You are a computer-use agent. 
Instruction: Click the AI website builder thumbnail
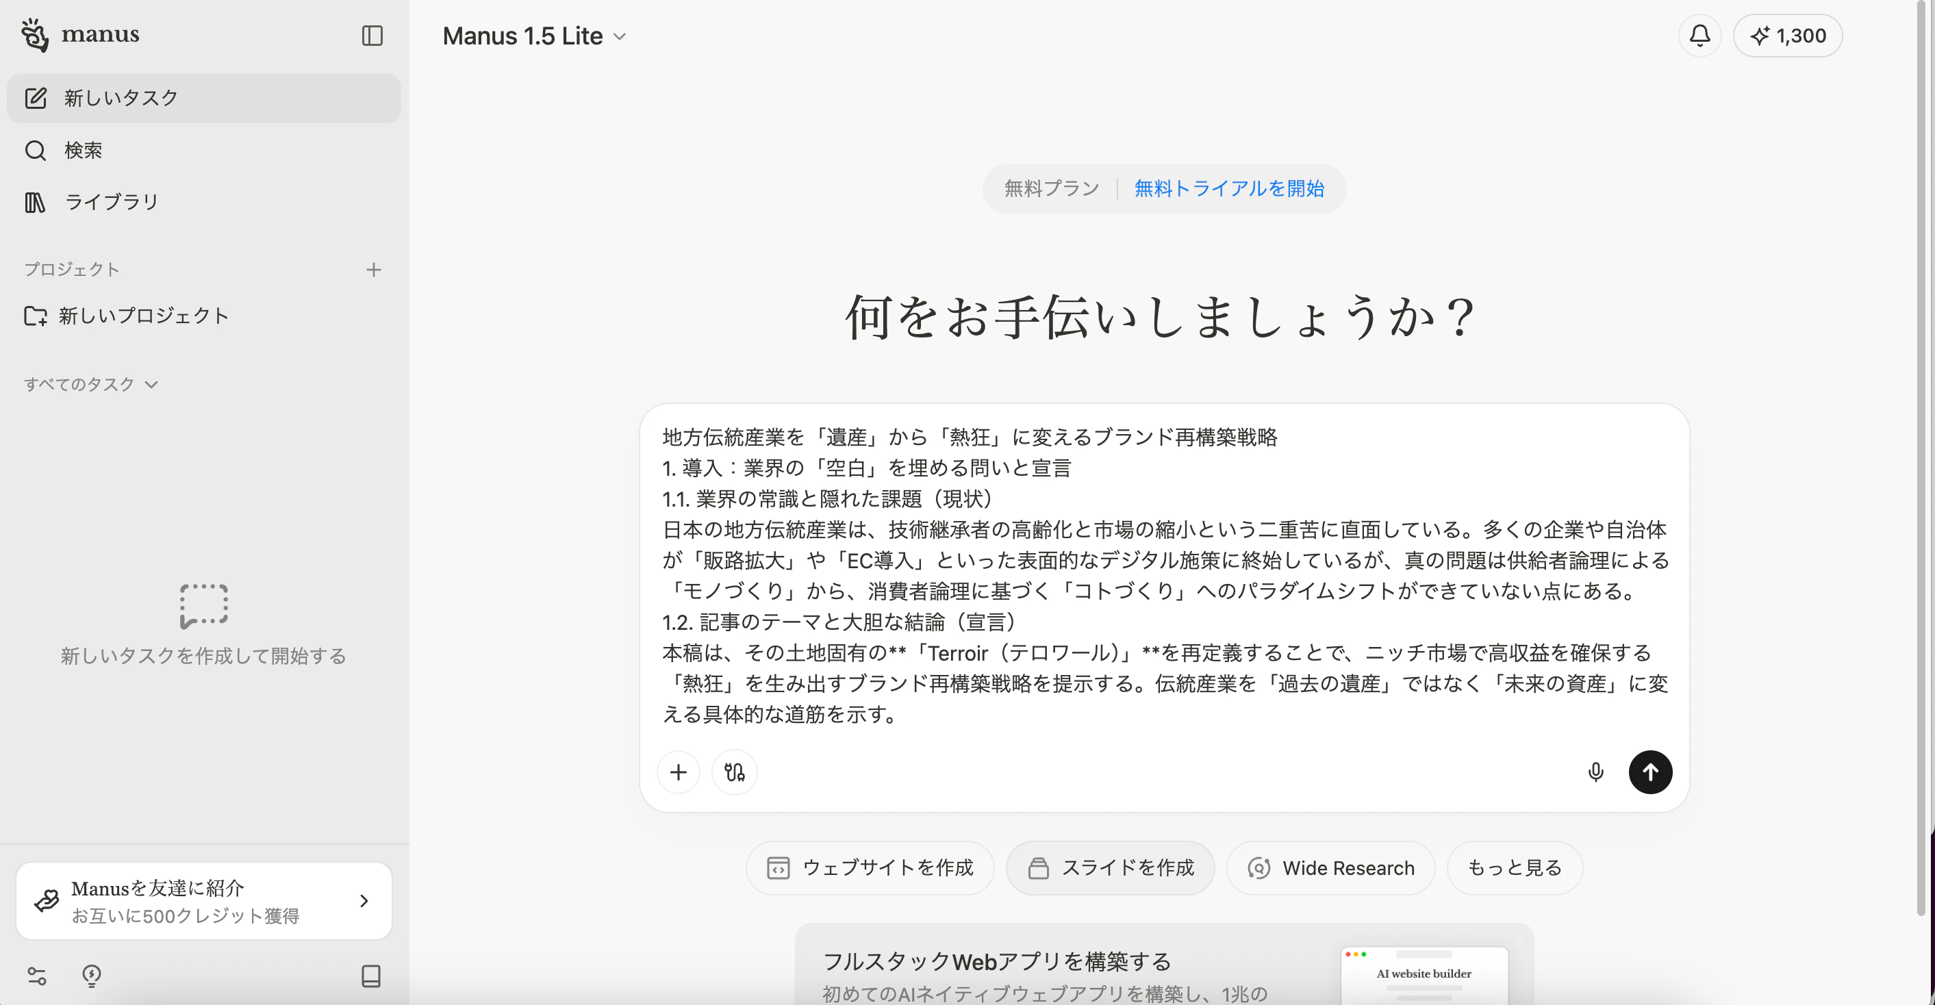click(1424, 976)
